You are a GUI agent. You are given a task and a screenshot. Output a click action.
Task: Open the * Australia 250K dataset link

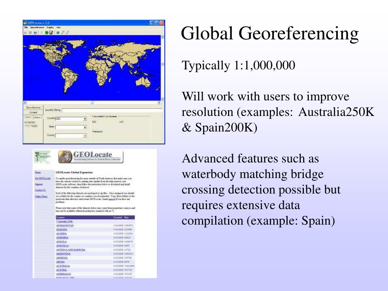point(64,221)
